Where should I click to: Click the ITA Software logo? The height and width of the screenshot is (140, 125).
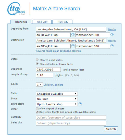16,9
